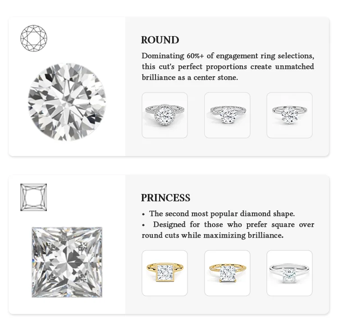View the yellow gold bezel princess ring
The image size is (338, 323).
point(164,273)
